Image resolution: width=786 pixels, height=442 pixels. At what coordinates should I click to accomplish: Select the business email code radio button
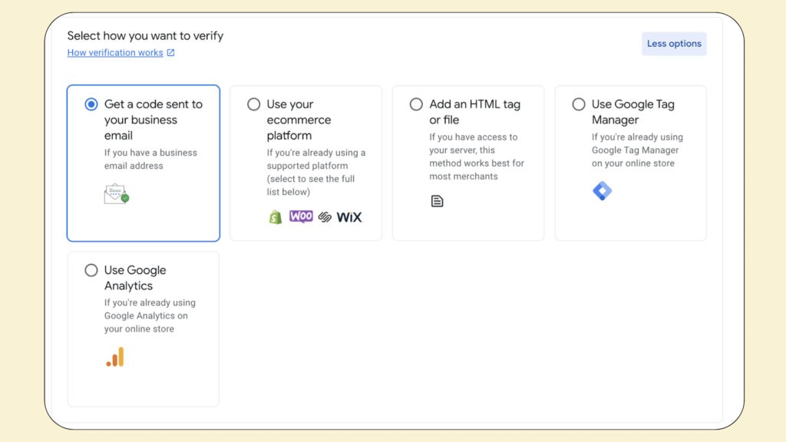pos(91,104)
